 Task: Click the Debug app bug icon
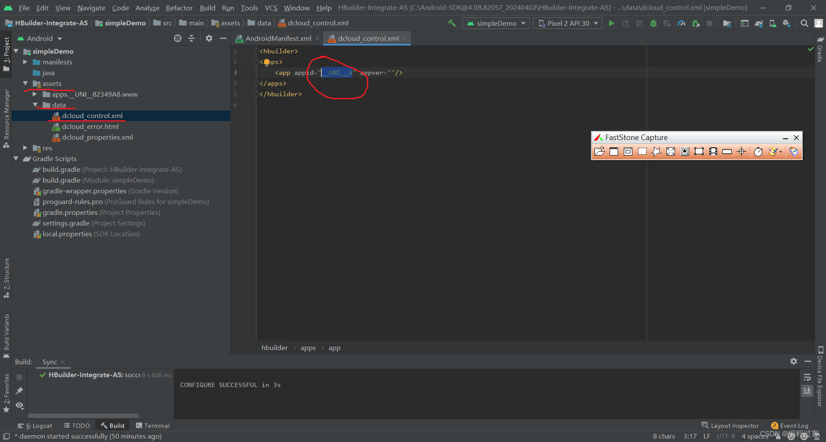click(653, 23)
